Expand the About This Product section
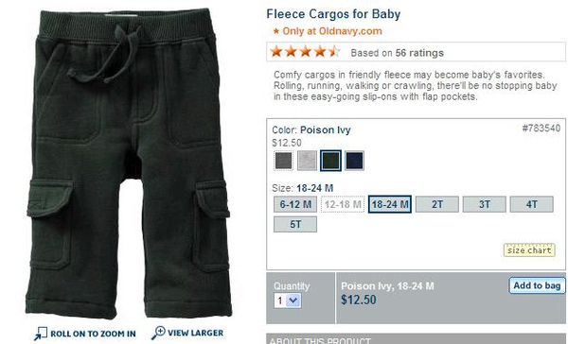 coord(416,339)
